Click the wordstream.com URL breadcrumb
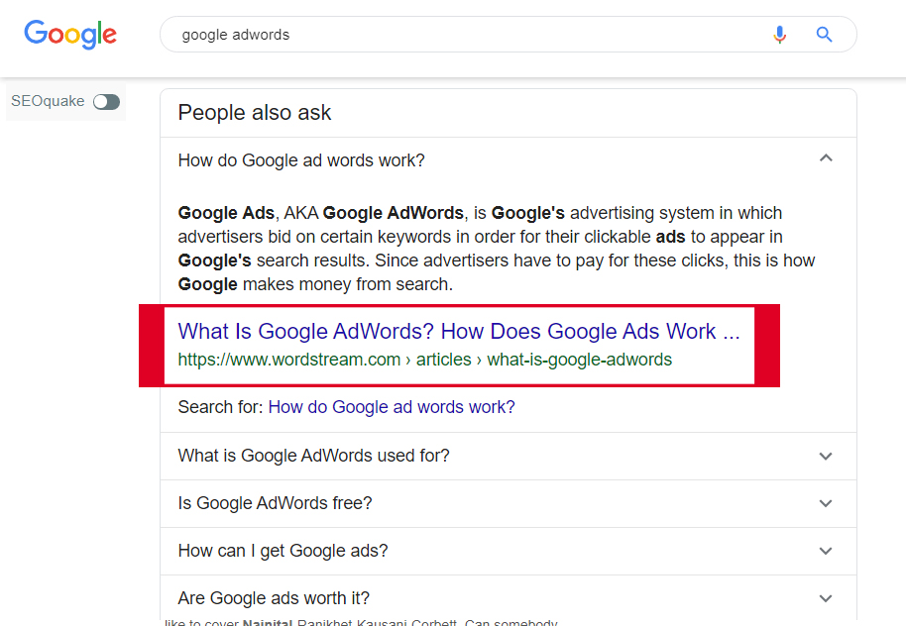 click(424, 360)
